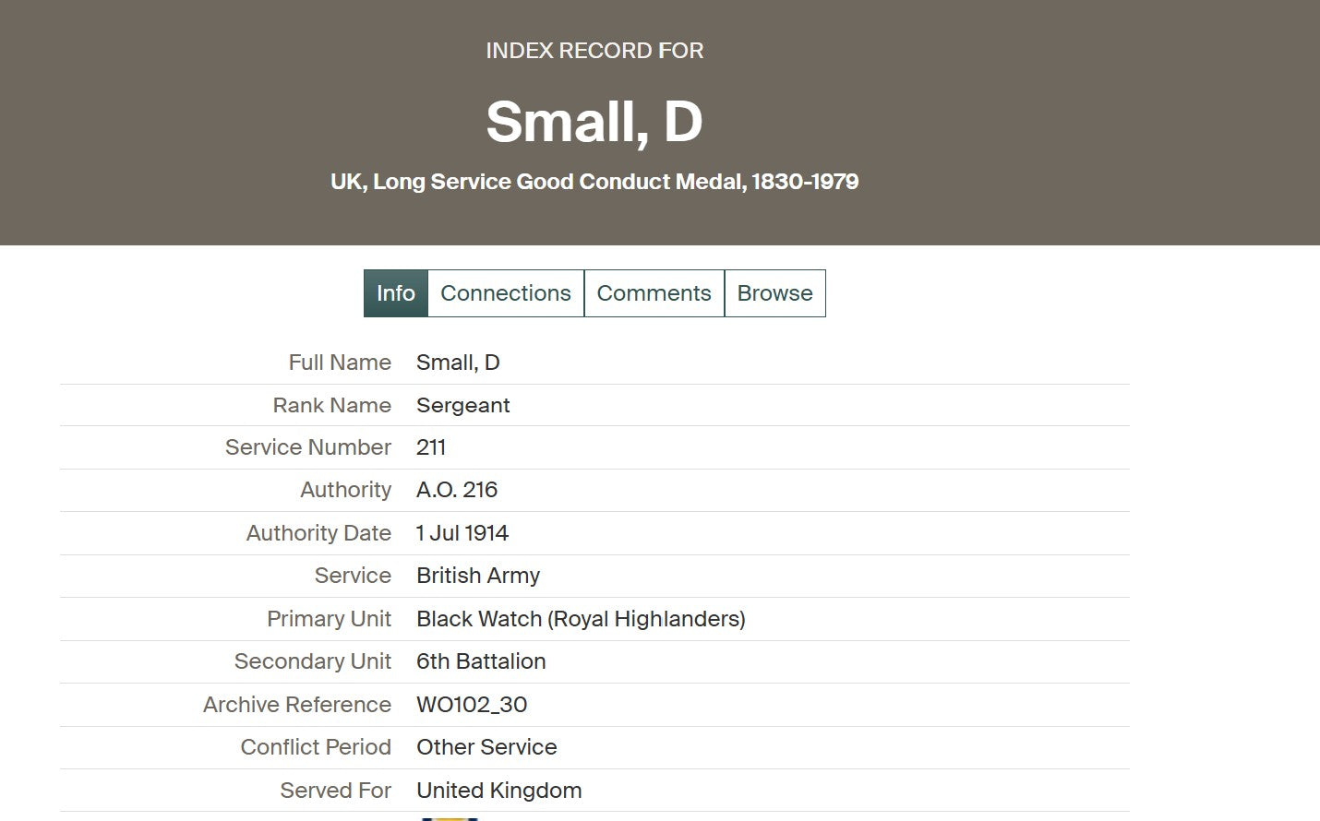1320x821 pixels.
Task: Click the service number 211
Action: 431,448
